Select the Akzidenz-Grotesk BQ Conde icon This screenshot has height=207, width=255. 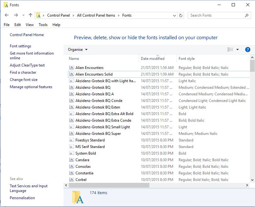[x=71, y=101]
